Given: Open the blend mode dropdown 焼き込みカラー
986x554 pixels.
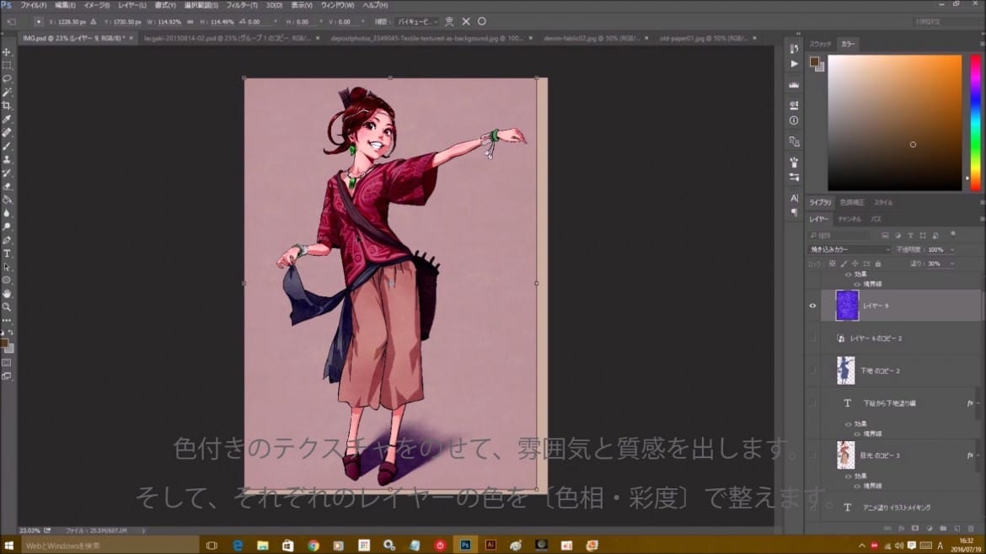Looking at the screenshot, I should click(x=849, y=250).
